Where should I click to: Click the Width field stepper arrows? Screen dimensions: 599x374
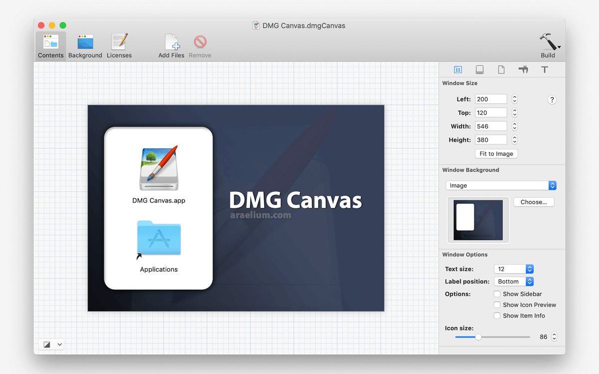515,126
